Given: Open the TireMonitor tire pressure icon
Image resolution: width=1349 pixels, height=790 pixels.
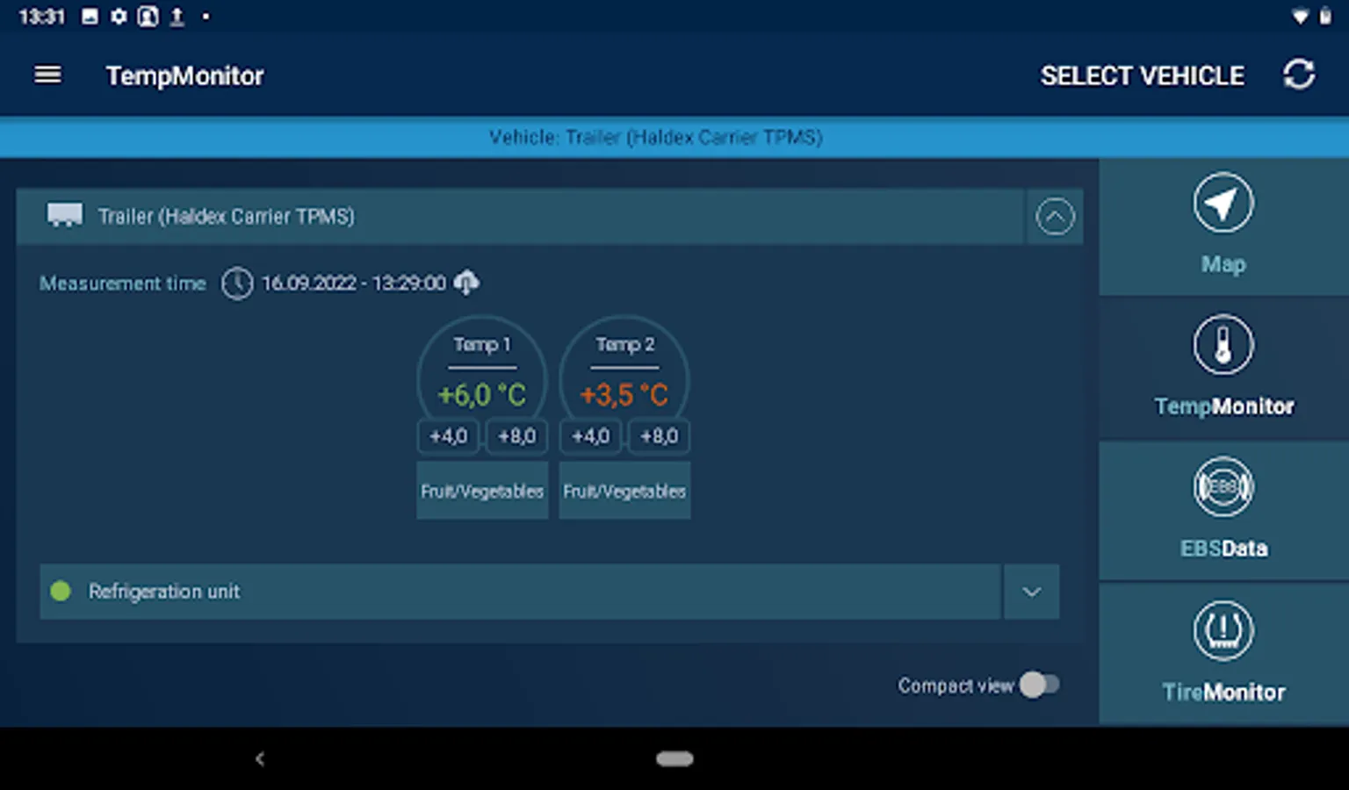Looking at the screenshot, I should click(1223, 630).
